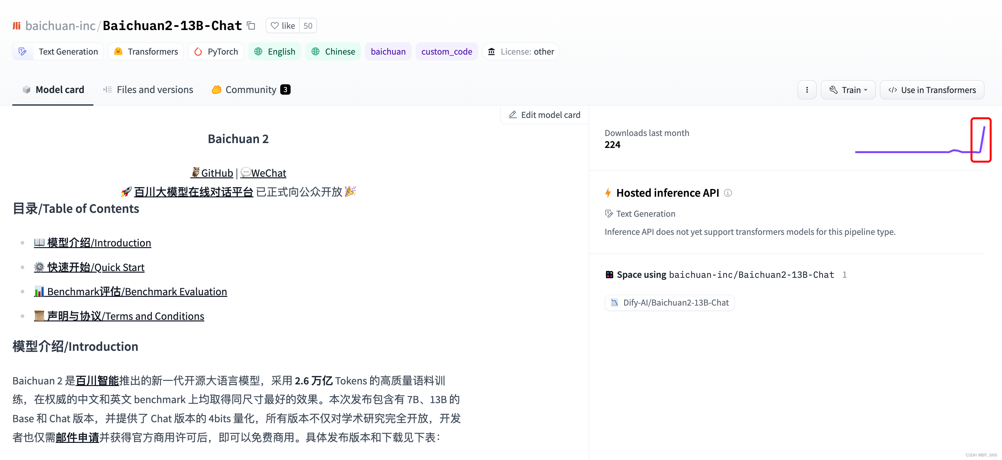The image size is (1002, 460).
Task: Click Edit model card button
Action: coord(545,115)
